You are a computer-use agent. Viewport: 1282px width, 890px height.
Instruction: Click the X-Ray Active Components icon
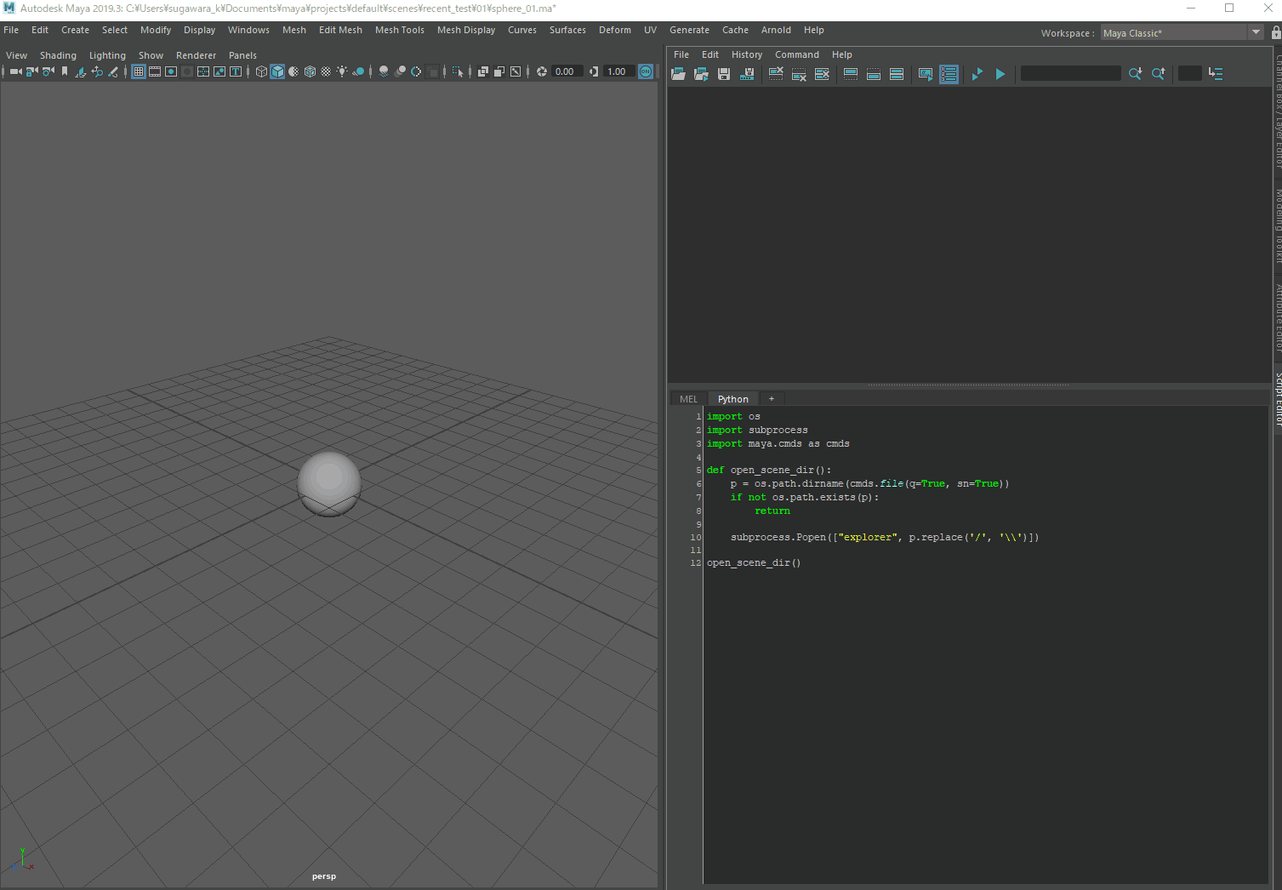tap(499, 71)
